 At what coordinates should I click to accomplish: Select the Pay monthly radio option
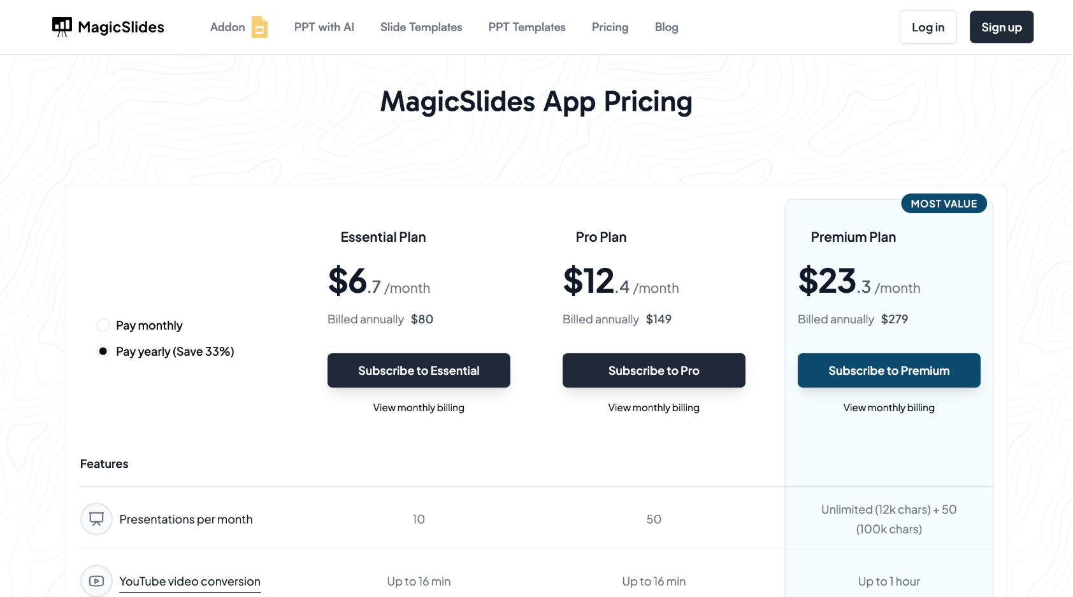click(x=103, y=325)
